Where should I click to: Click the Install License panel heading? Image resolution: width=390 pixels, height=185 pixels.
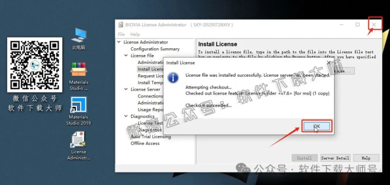pos(217,44)
